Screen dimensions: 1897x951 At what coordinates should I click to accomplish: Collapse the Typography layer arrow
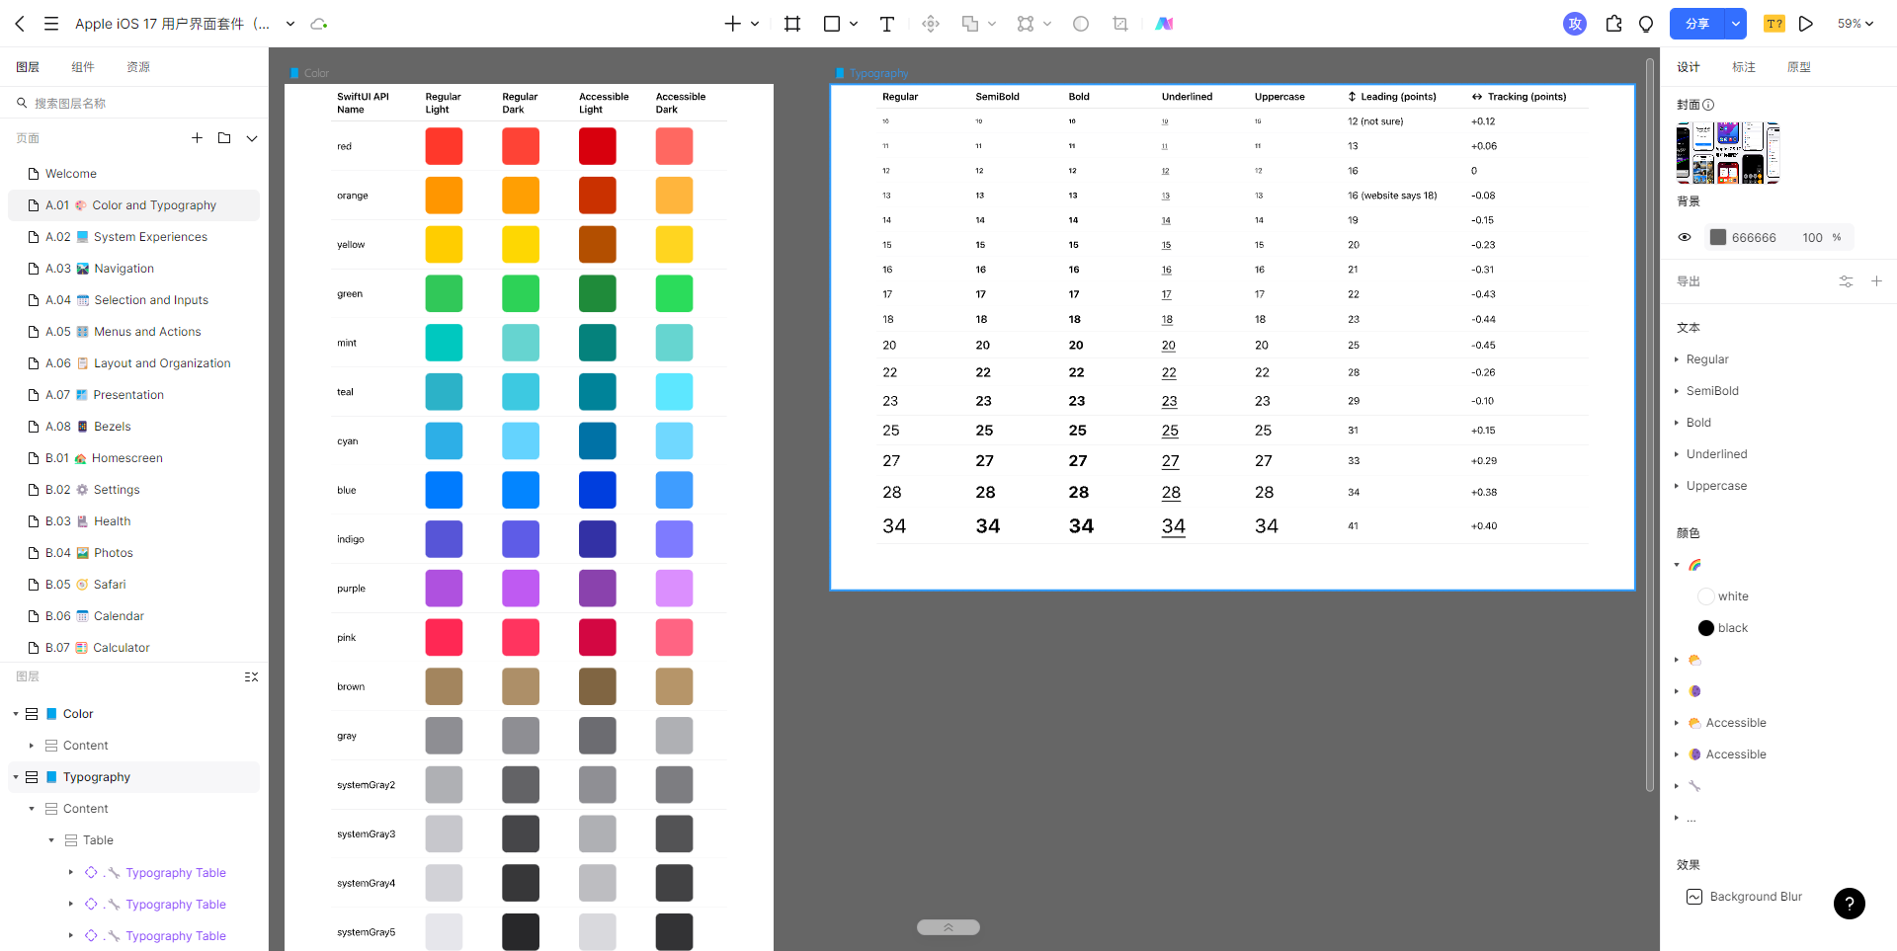pos(16,777)
